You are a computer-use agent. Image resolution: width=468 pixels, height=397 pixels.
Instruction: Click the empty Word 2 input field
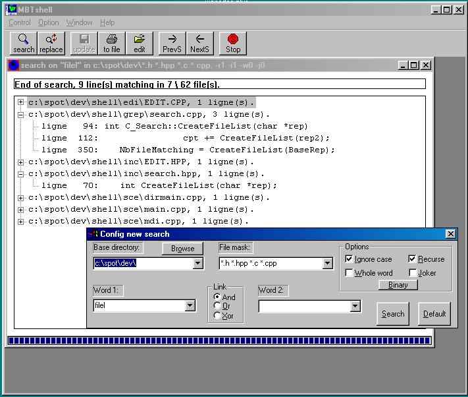tap(305, 306)
